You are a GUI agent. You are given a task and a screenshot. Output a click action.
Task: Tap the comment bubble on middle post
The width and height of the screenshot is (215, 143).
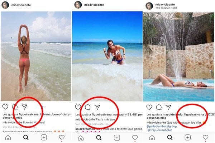coord(87,107)
